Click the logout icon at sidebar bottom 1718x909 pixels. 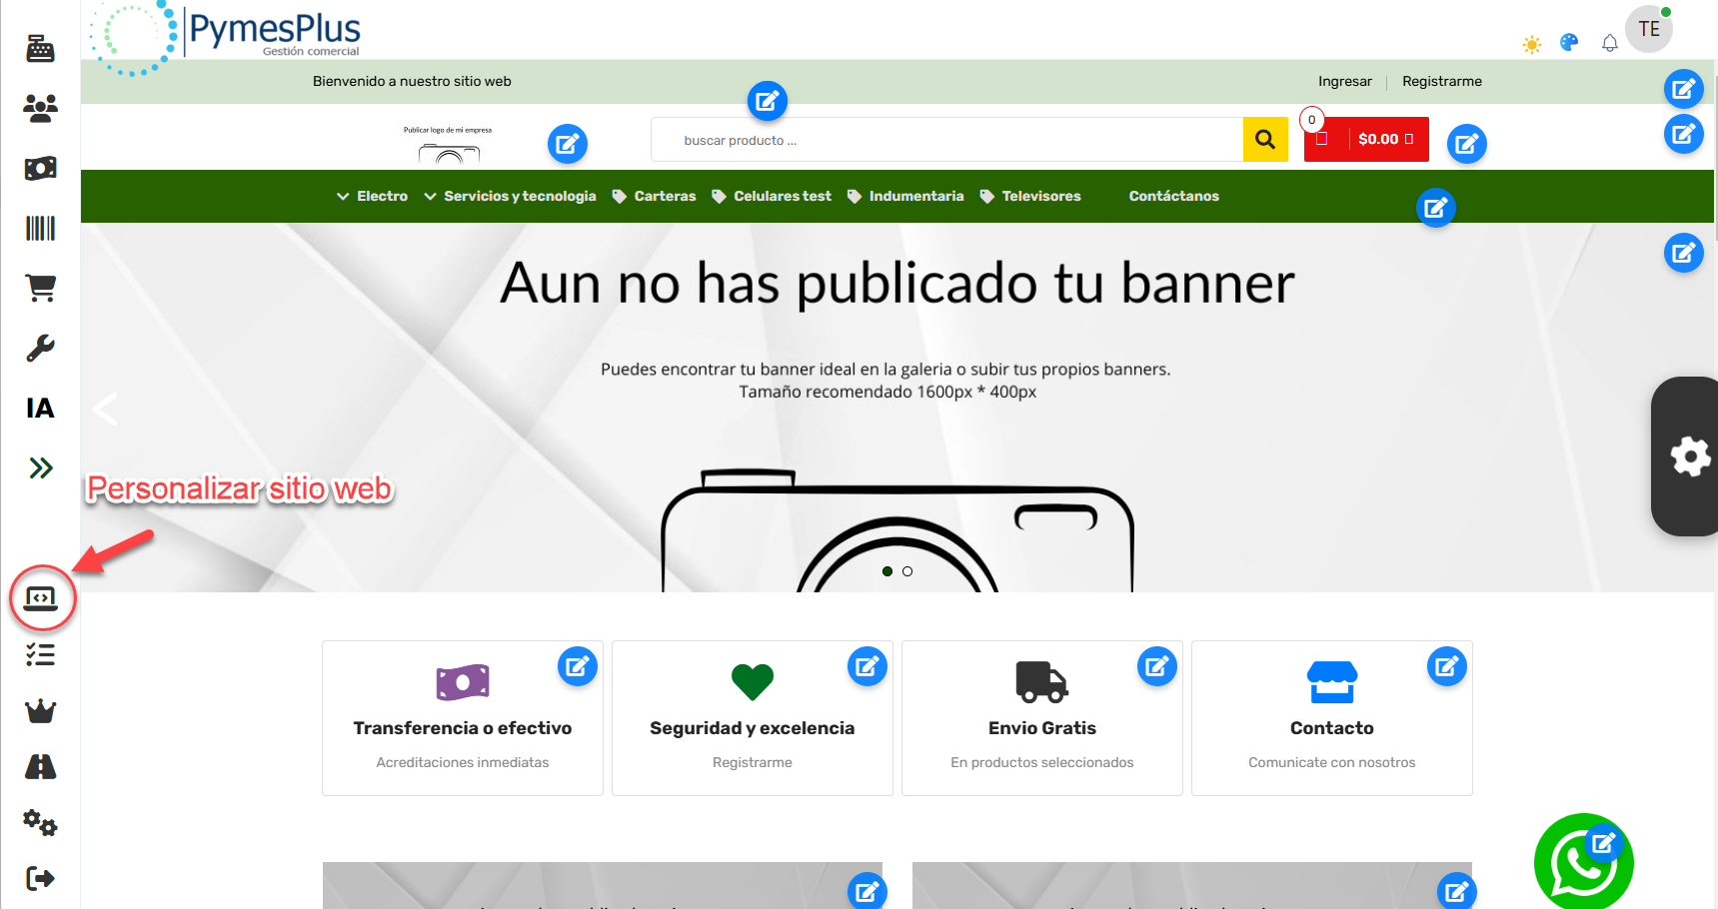[x=39, y=878]
